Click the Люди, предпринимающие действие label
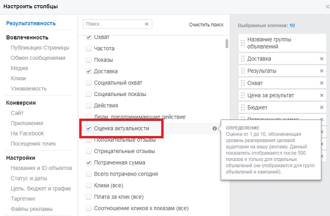The height and width of the screenshot is (216, 330). [140, 117]
